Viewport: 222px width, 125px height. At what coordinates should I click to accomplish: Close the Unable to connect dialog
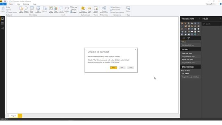pos(136,49)
